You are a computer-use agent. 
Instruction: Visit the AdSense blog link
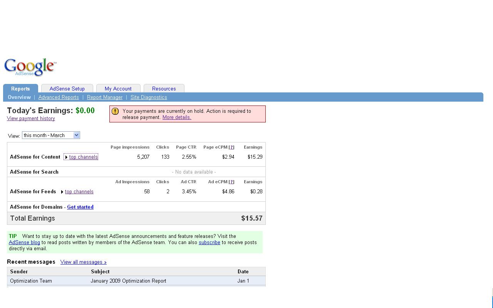pyautogui.click(x=24, y=243)
